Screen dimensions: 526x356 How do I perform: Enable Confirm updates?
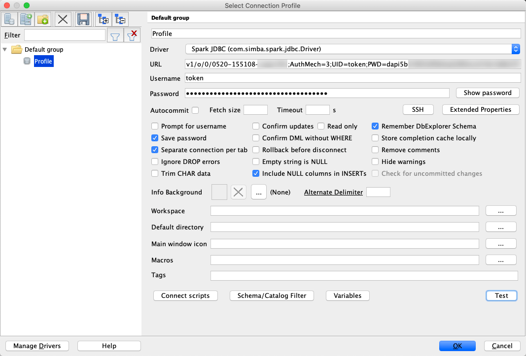pyautogui.click(x=256, y=126)
